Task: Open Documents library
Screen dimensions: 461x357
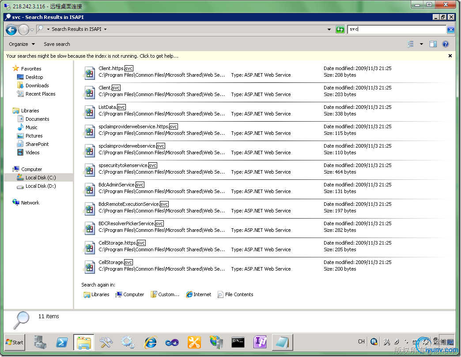Action: pyautogui.click(x=33, y=119)
